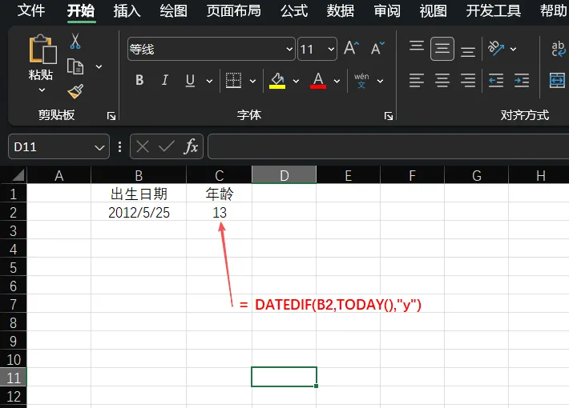Screen dimensions: 569x408
Task: Select column D header
Action: 284,175
